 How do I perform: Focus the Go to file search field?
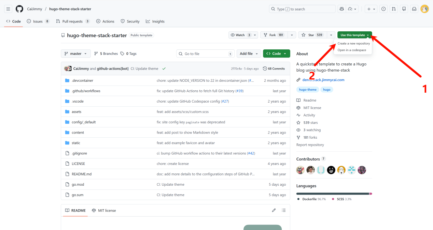point(206,53)
